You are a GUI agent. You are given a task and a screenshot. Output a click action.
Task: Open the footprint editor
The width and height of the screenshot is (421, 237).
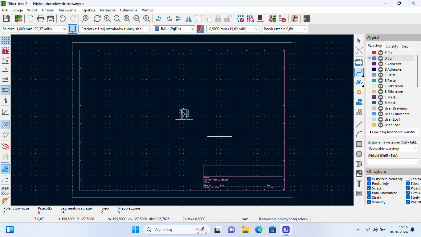[240, 19]
